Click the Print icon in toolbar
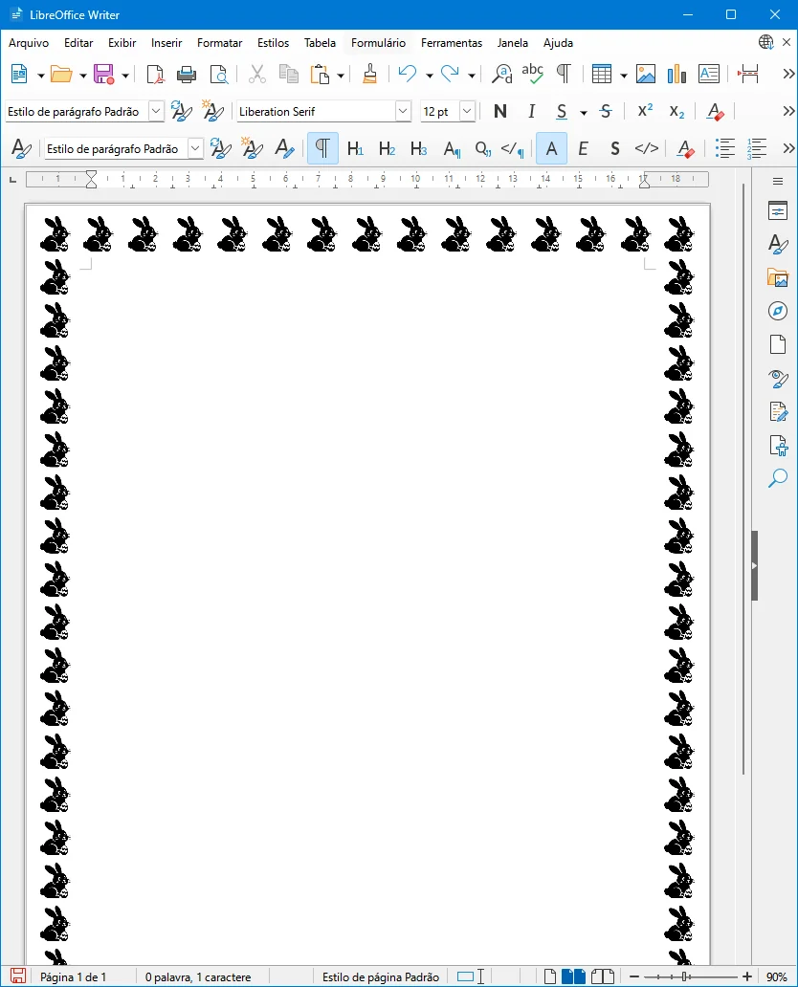Viewport: 798px width, 987px height. tap(187, 75)
